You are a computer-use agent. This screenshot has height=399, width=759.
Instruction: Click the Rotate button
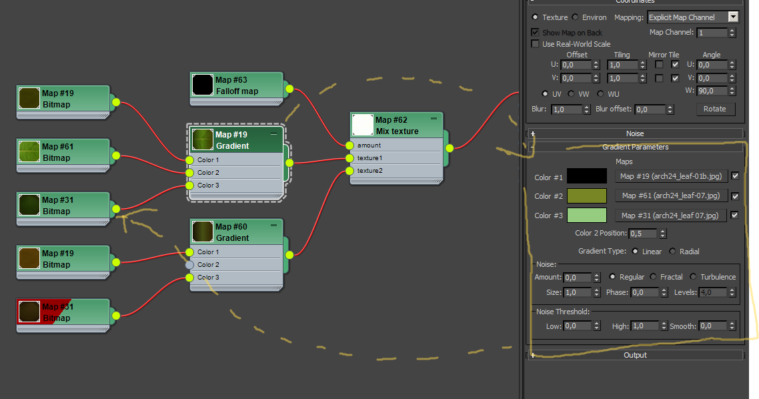click(715, 109)
